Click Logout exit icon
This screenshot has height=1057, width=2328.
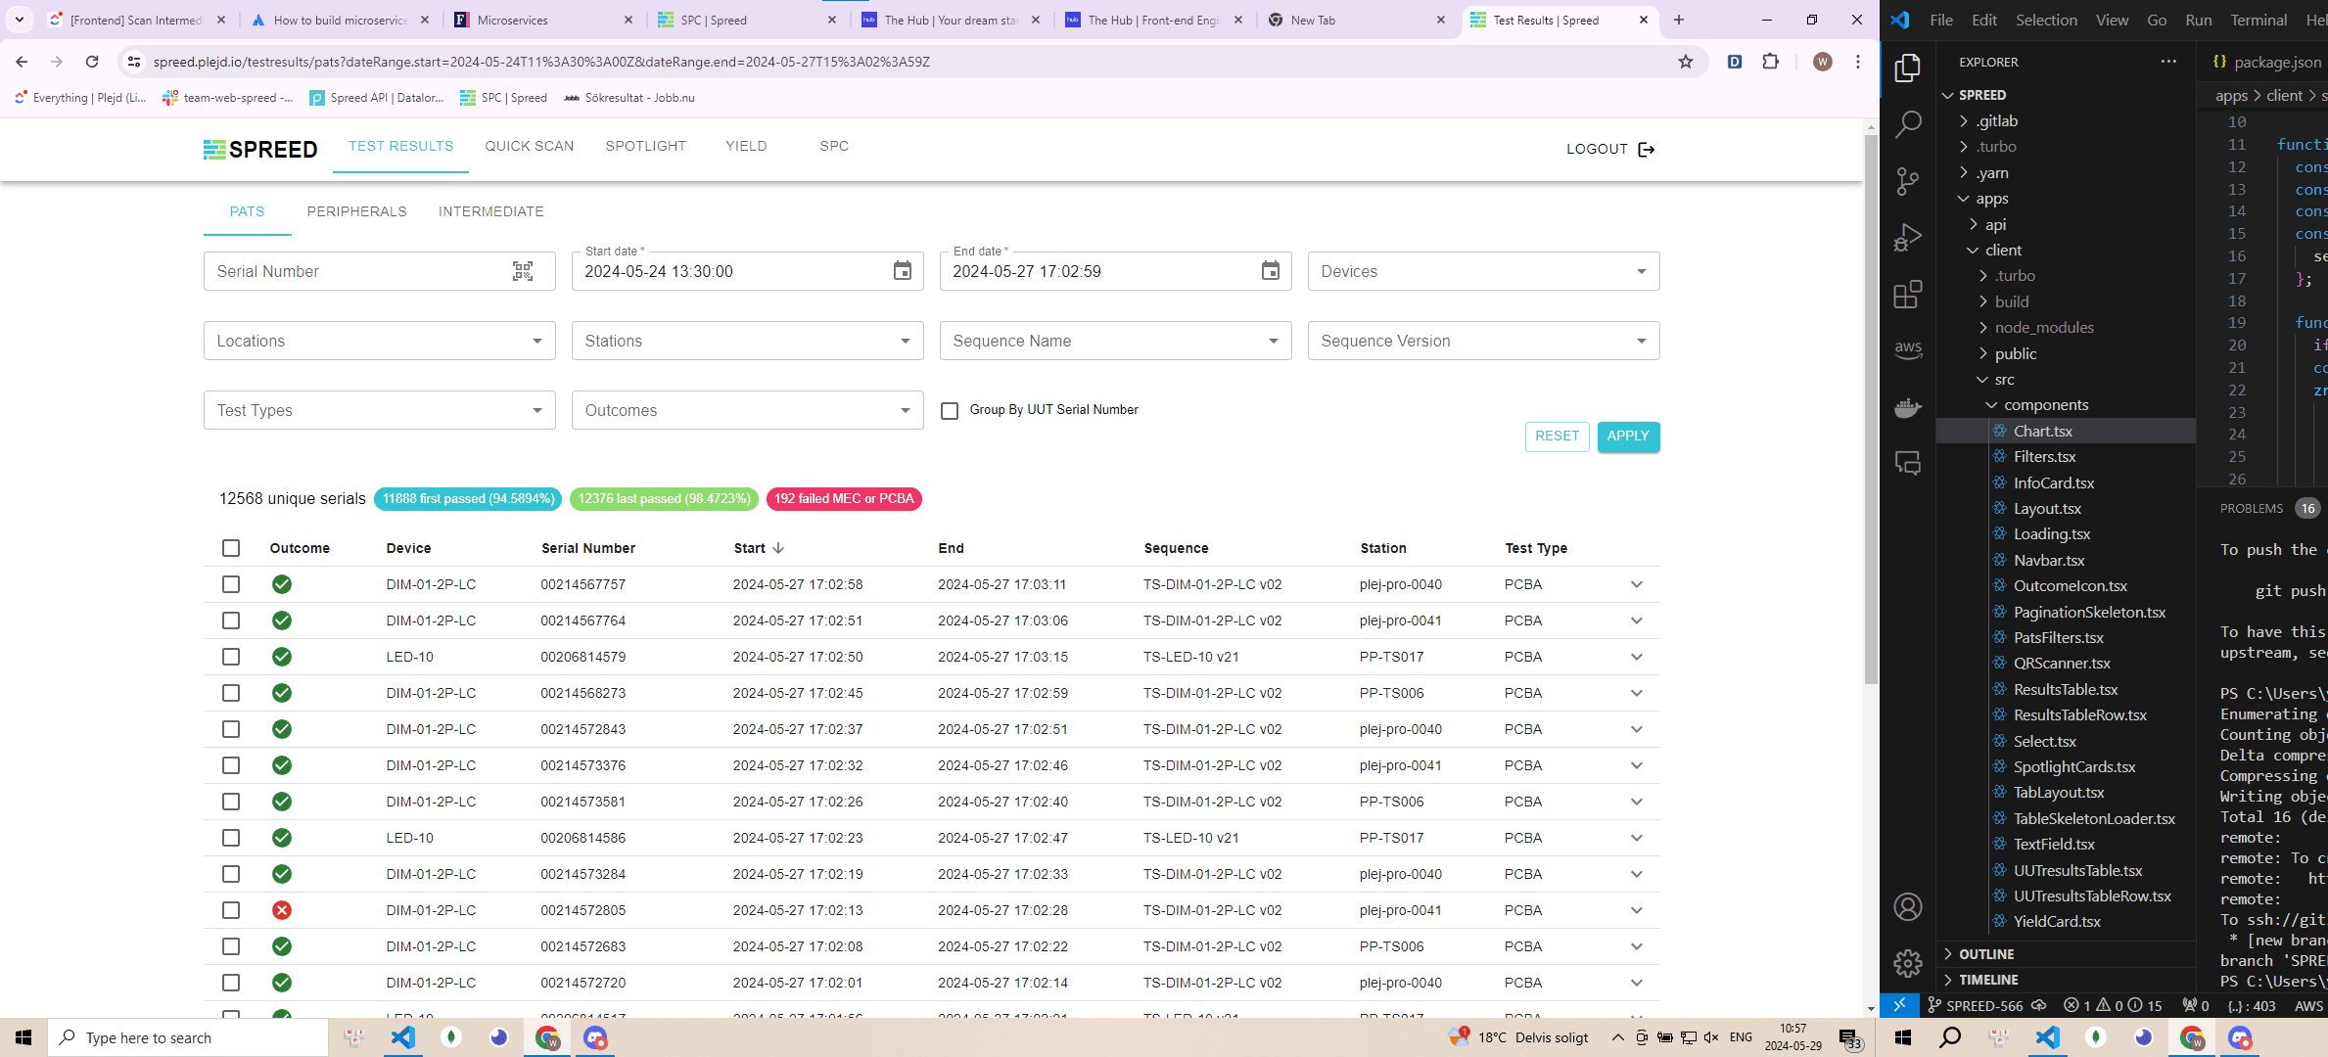[1647, 149]
